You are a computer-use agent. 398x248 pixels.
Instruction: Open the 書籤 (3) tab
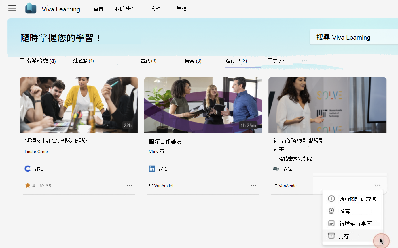pyautogui.click(x=148, y=61)
